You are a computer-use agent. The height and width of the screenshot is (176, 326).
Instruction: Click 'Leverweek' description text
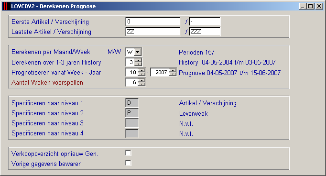click(194, 113)
